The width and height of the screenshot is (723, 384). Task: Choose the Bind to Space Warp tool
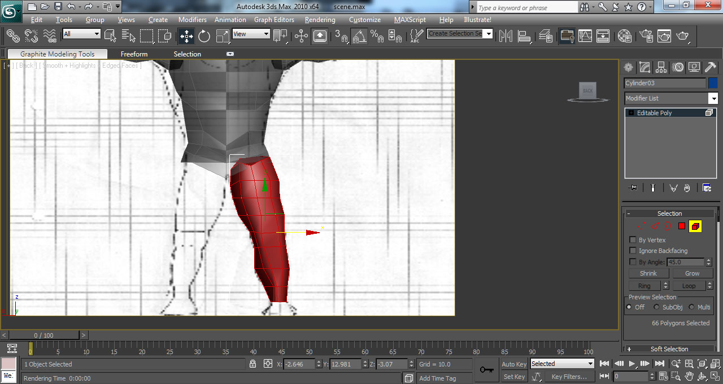coord(50,36)
